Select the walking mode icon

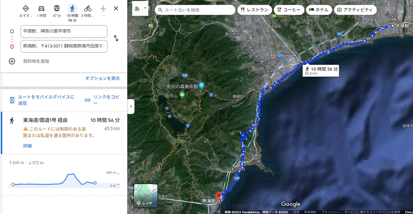click(72, 9)
